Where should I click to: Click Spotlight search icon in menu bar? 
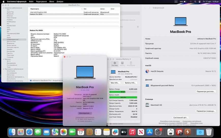(195, 2)
